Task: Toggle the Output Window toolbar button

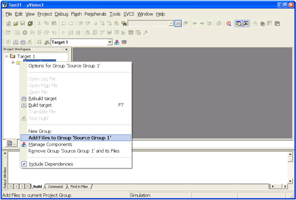Action: click(x=246, y=24)
